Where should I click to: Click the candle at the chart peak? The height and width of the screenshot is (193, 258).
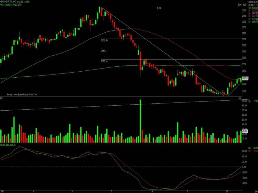(x=100, y=10)
